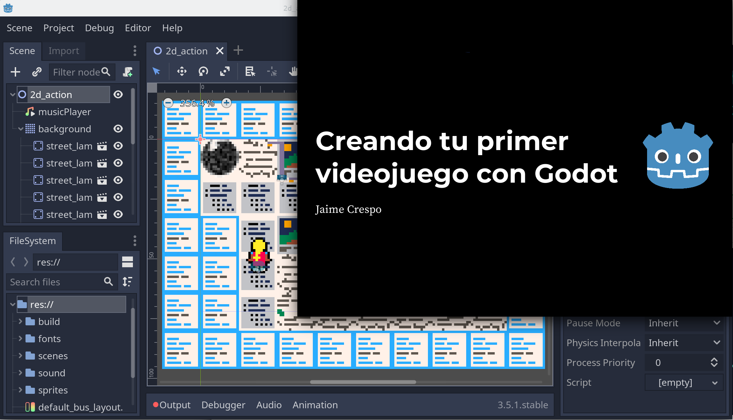The image size is (733, 420).
Task: Click the list select tool icon
Action: [x=250, y=72]
